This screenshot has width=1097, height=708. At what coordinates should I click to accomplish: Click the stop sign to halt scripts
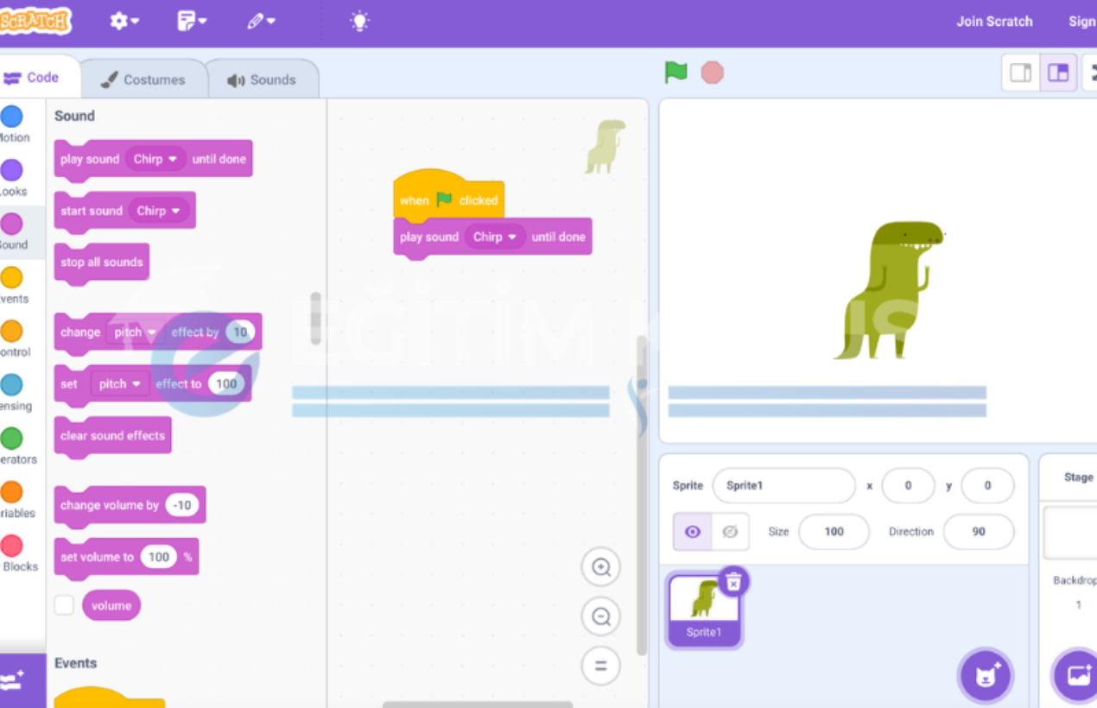712,73
